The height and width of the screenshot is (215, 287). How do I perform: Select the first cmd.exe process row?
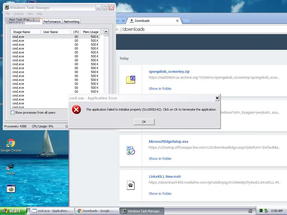point(55,37)
